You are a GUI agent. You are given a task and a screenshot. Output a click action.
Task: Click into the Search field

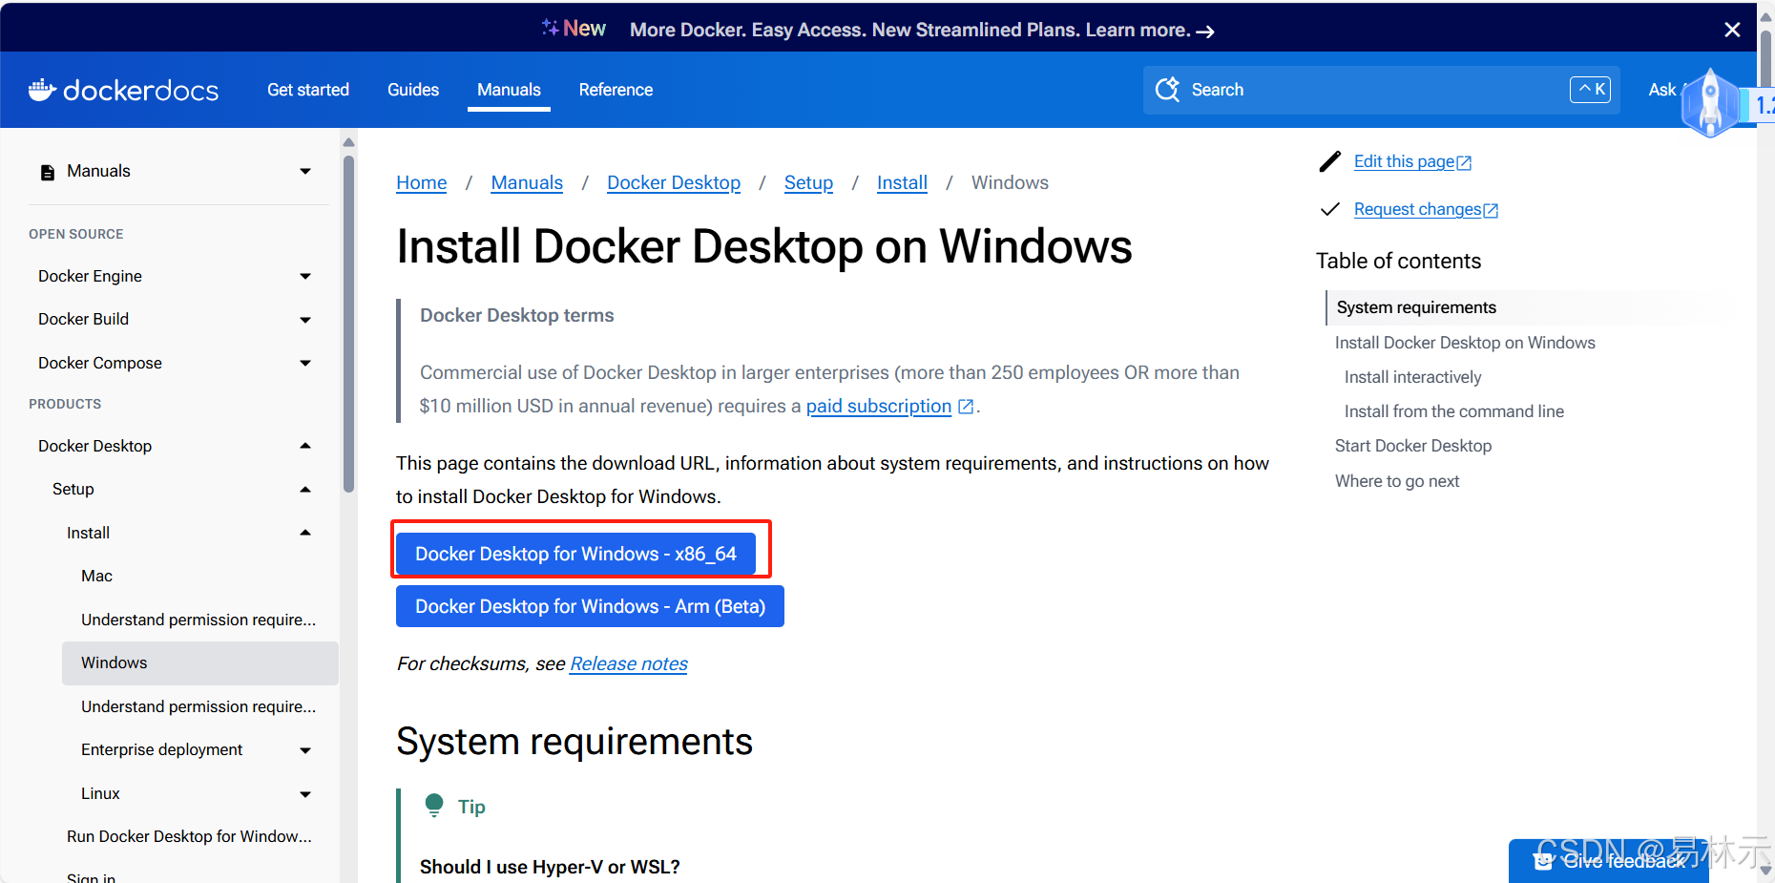tap(1381, 90)
